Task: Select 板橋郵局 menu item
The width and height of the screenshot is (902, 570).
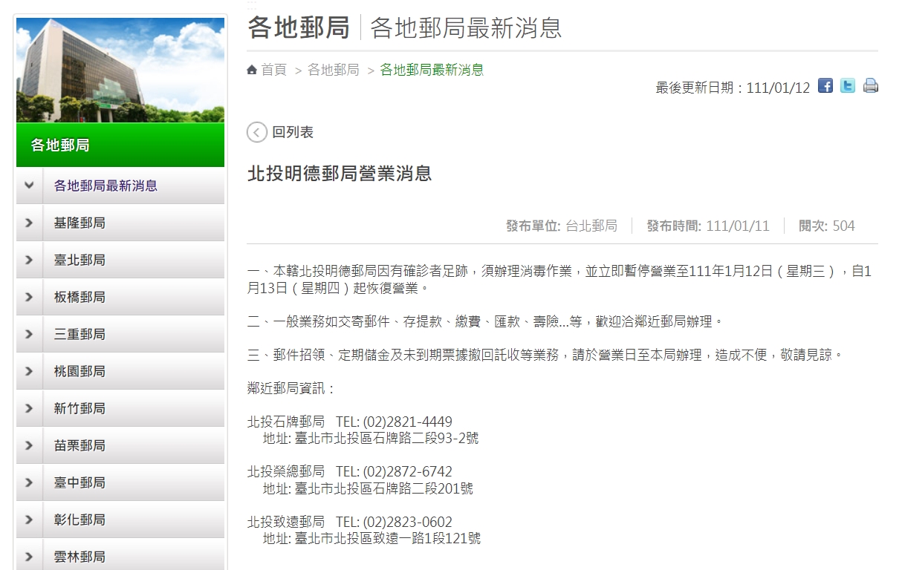Action: [80, 297]
